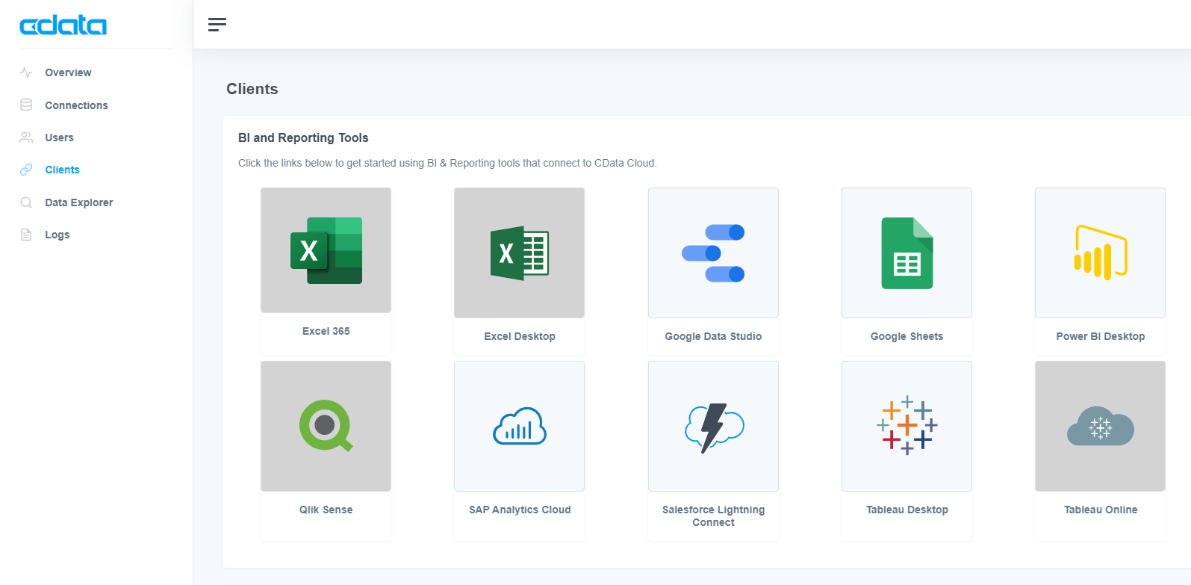Open the Google Sheets tile icon

907,253
